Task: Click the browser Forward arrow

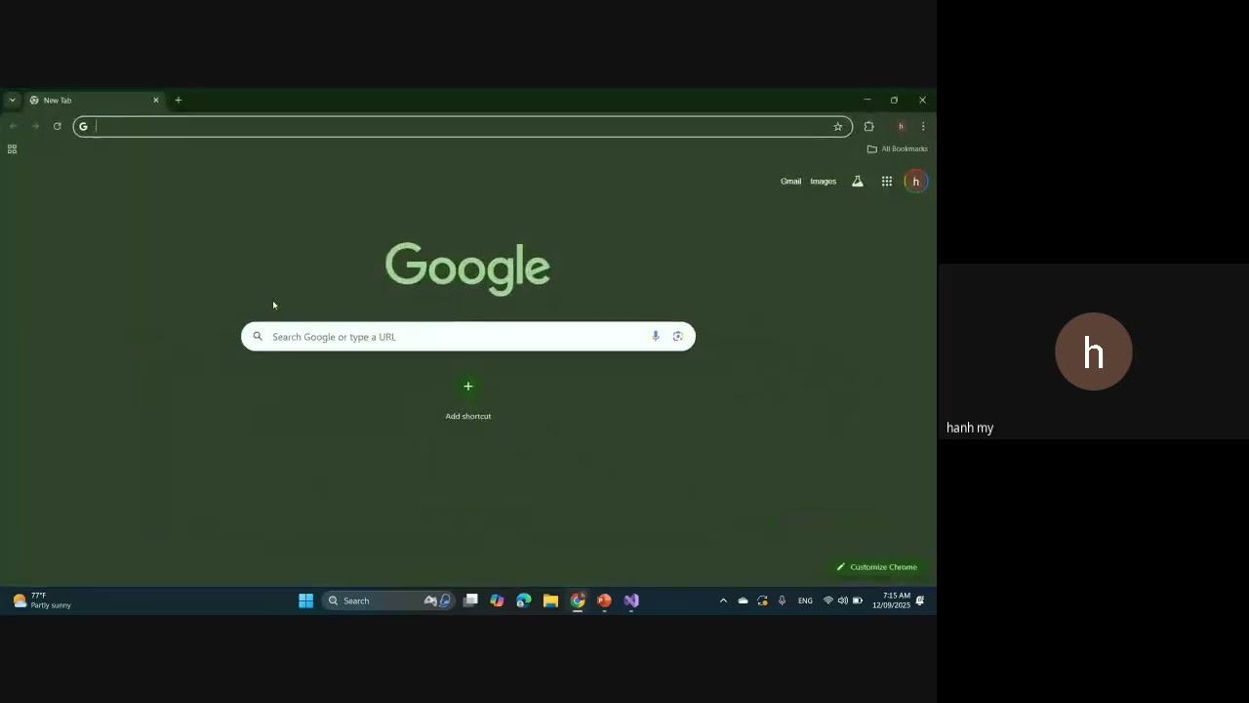Action: (x=35, y=126)
